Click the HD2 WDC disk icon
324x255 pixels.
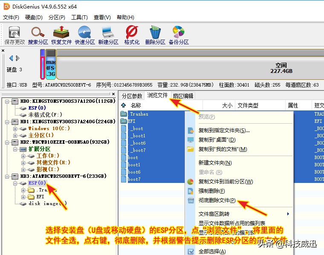(14, 142)
